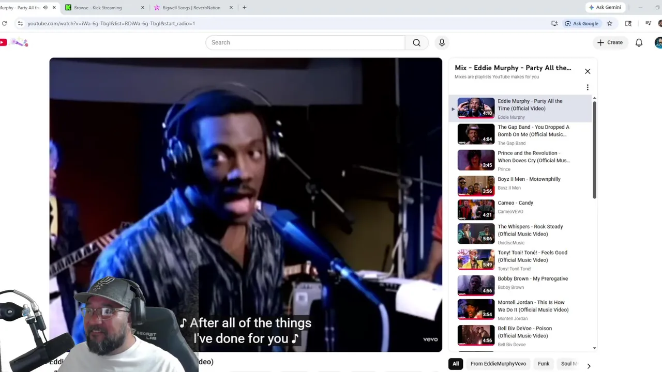Select the Funk filter chip
Viewport: 662px width, 372px height.
pyautogui.click(x=544, y=364)
